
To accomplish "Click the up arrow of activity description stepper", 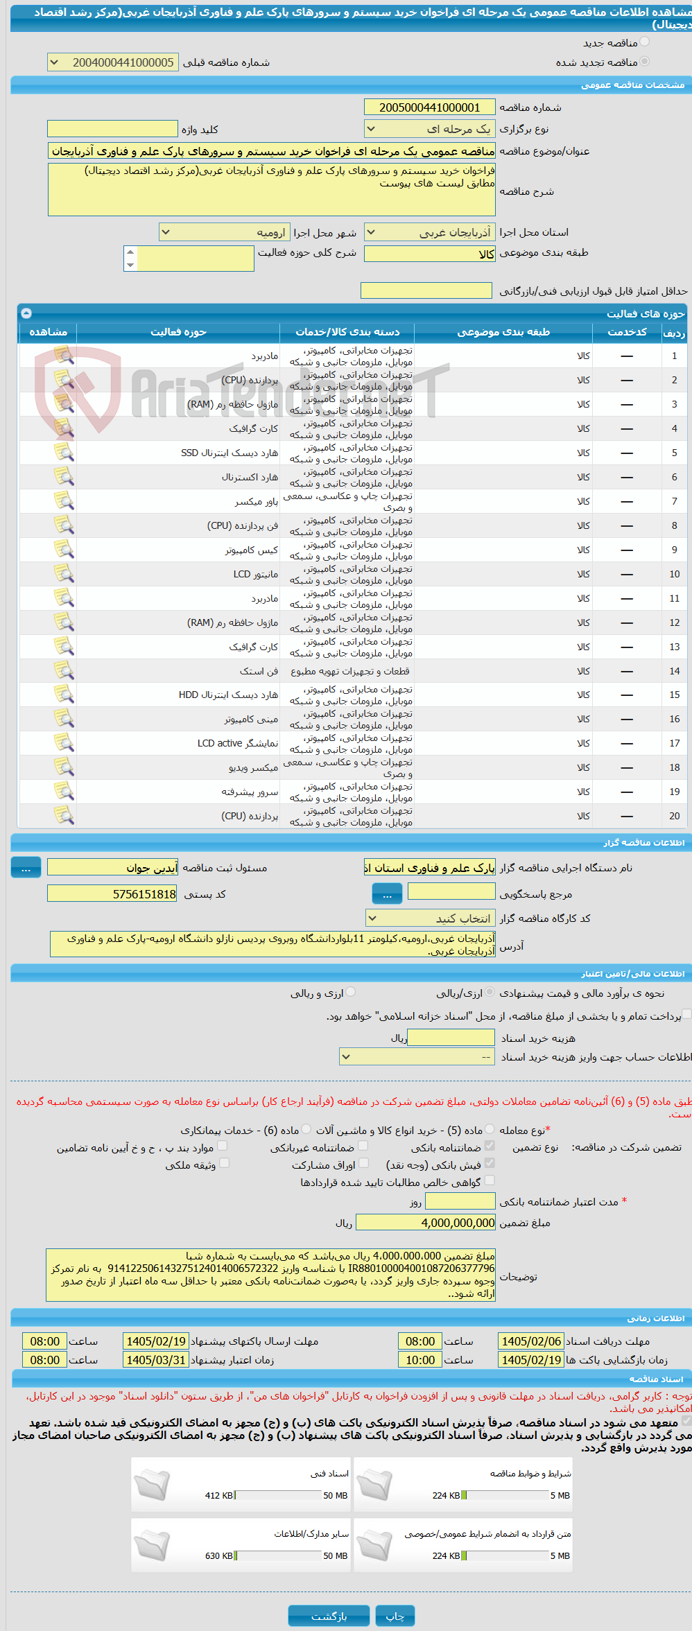I will pos(130,252).
